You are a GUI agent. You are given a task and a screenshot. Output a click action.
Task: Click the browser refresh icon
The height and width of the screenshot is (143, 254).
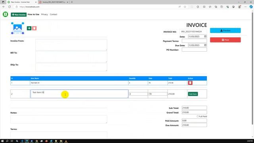(x=10, y=7)
